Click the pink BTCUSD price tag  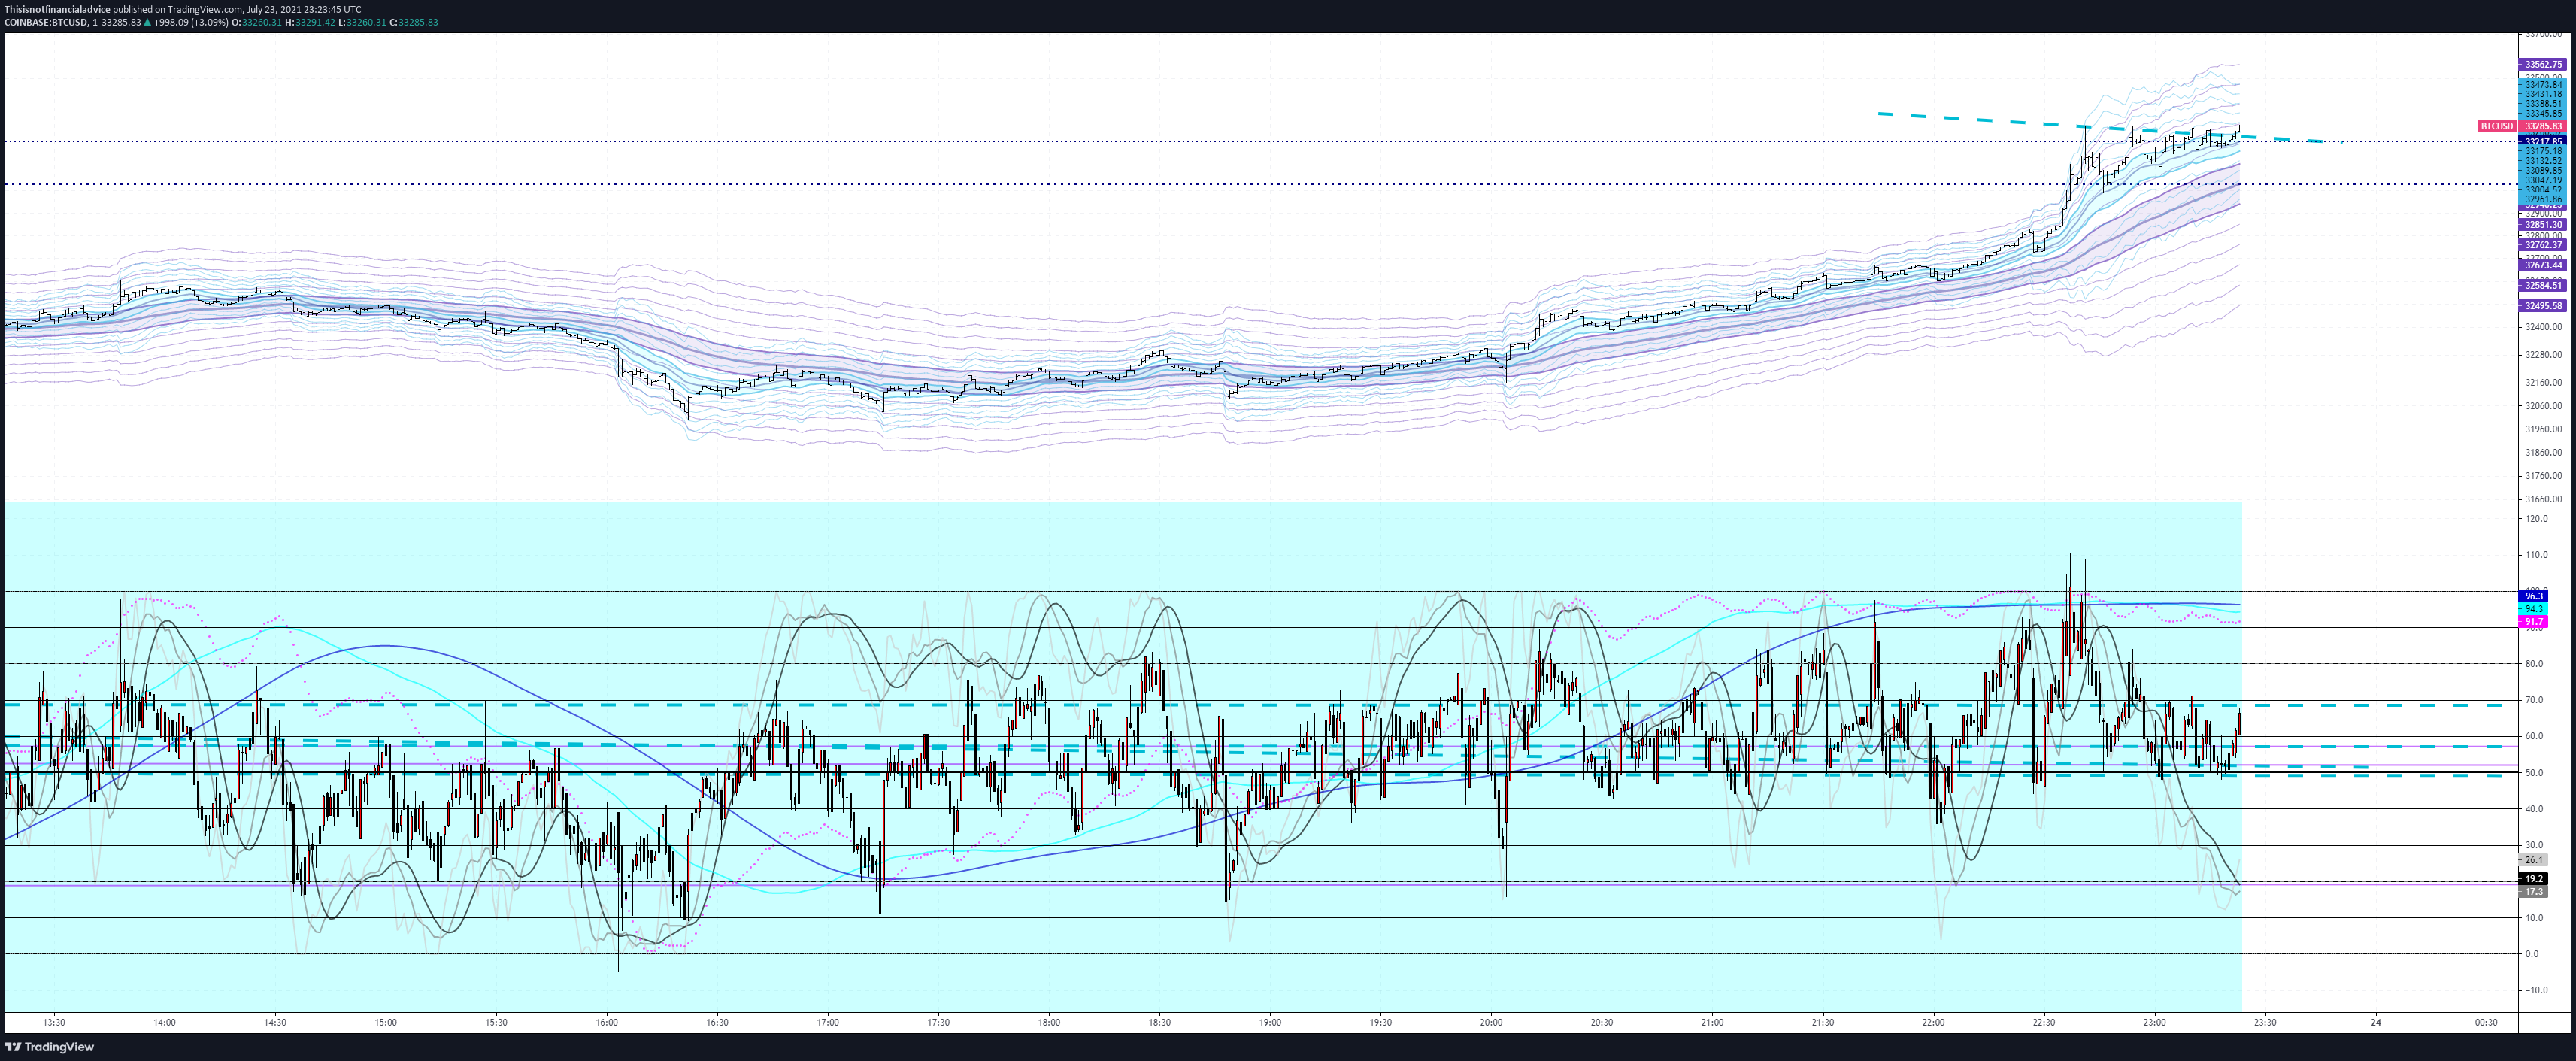coord(2496,126)
